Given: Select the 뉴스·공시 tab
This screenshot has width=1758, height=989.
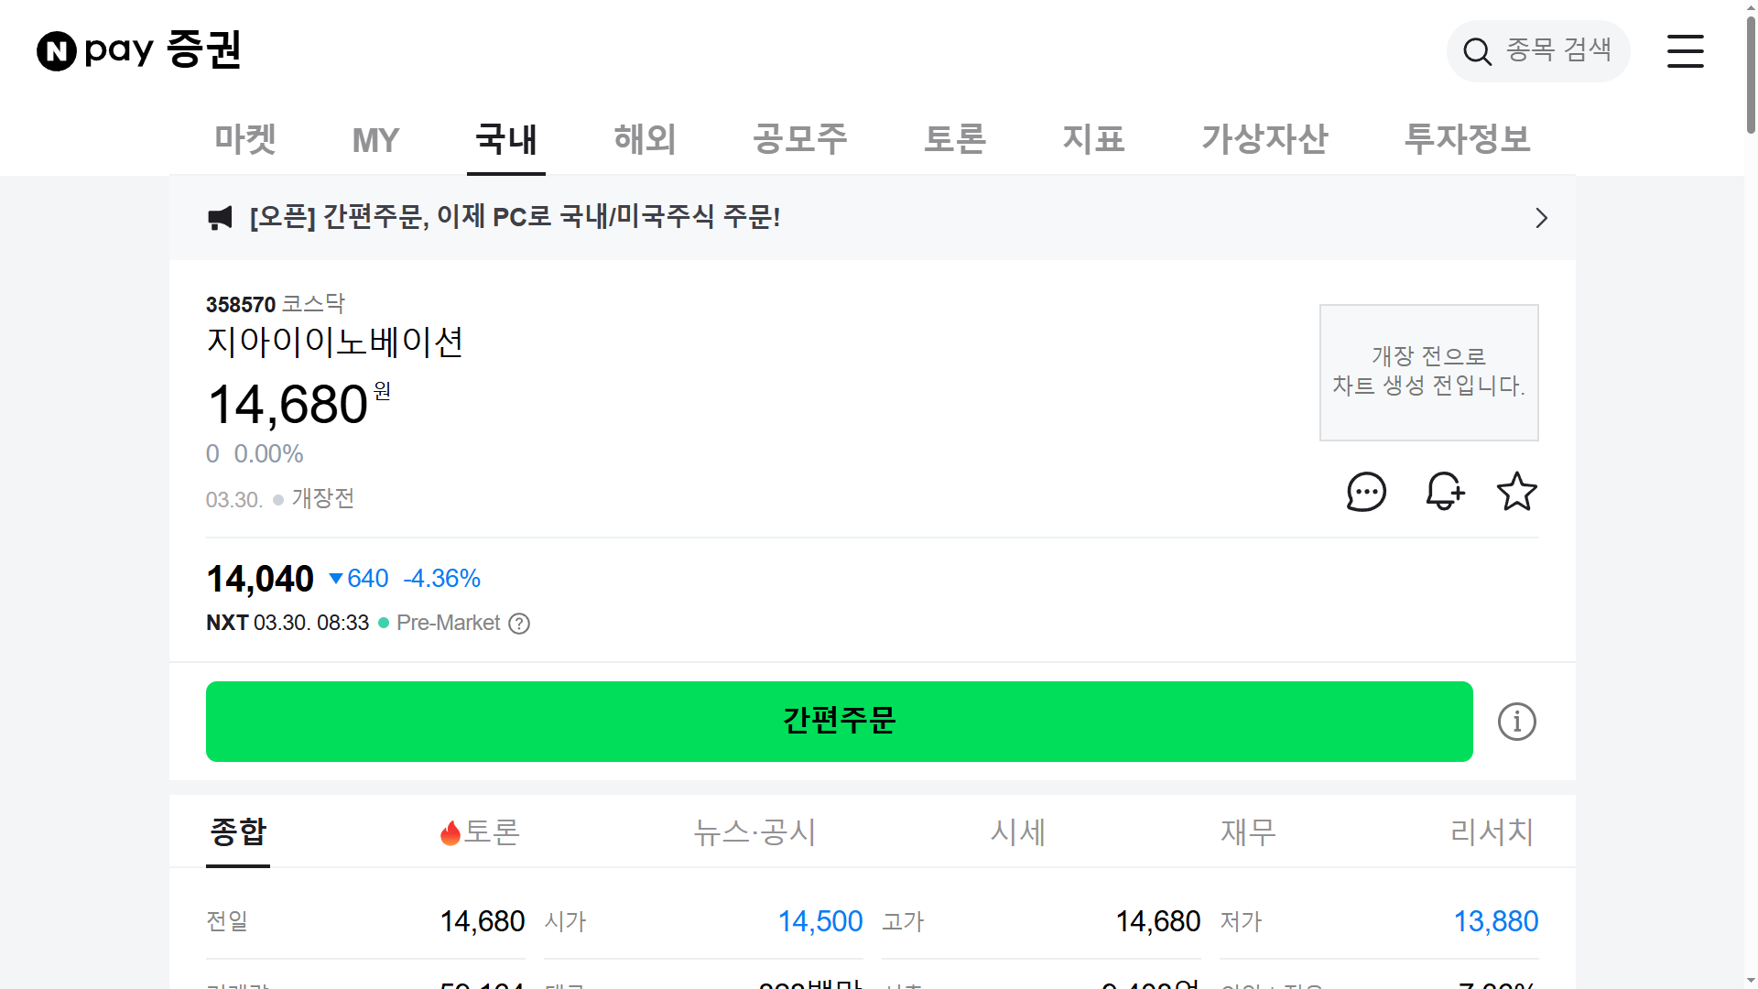Looking at the screenshot, I should (x=754, y=832).
